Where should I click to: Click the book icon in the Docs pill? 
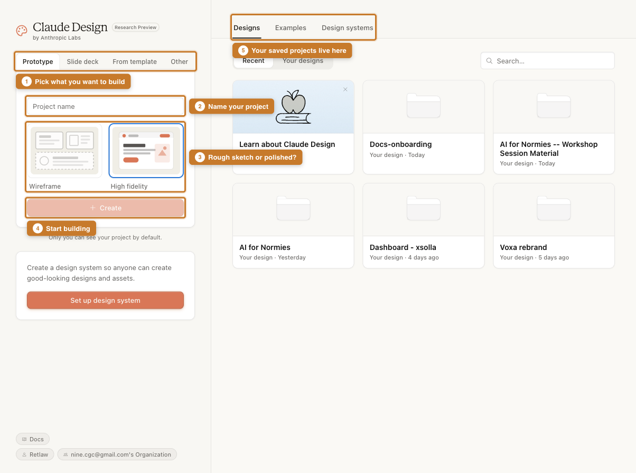[x=24, y=439]
